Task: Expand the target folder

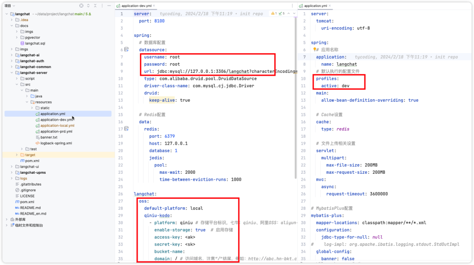Action: coord(17,155)
